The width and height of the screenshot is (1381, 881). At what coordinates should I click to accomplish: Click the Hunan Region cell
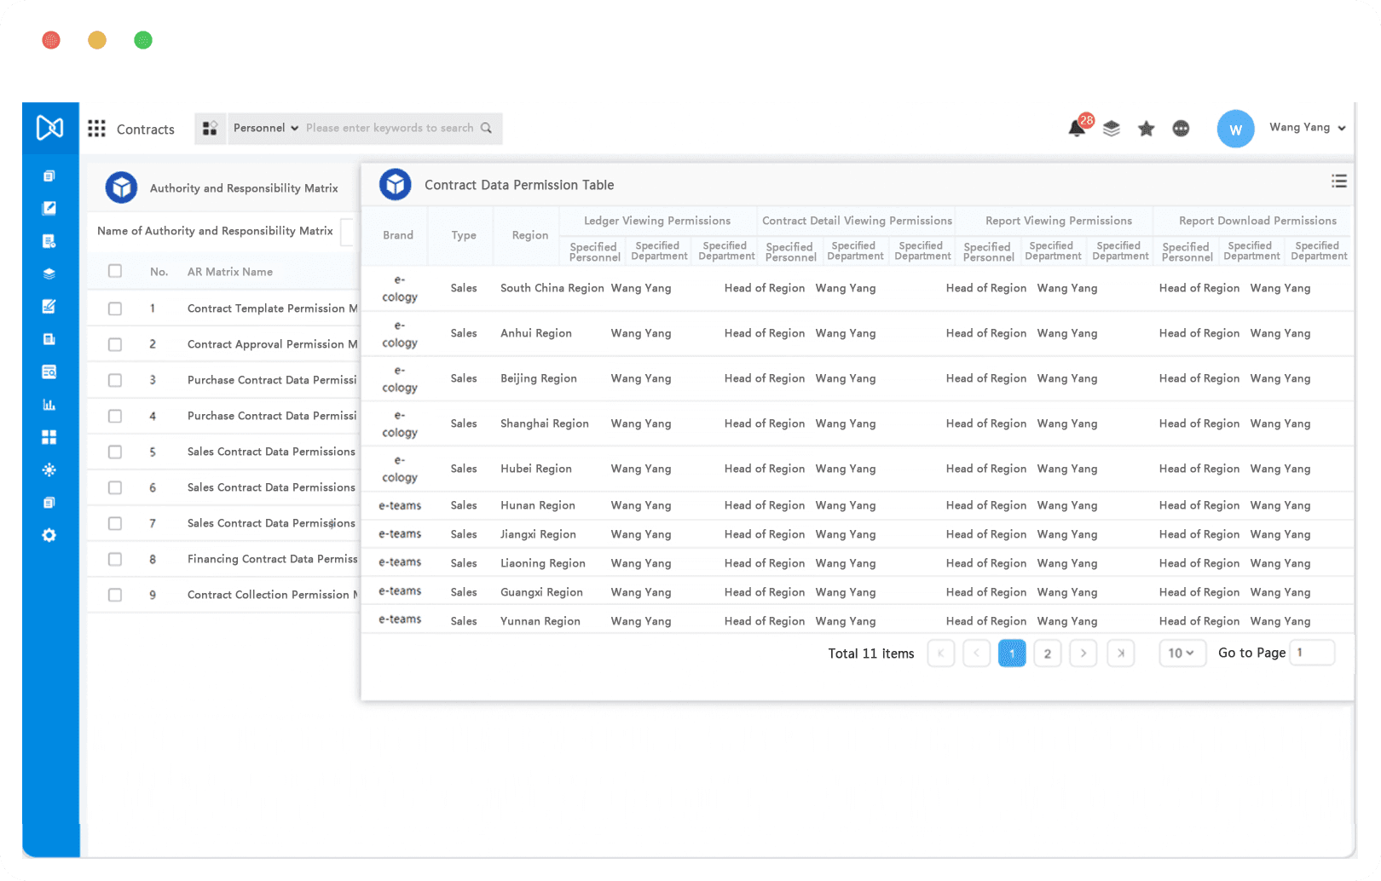tap(538, 505)
